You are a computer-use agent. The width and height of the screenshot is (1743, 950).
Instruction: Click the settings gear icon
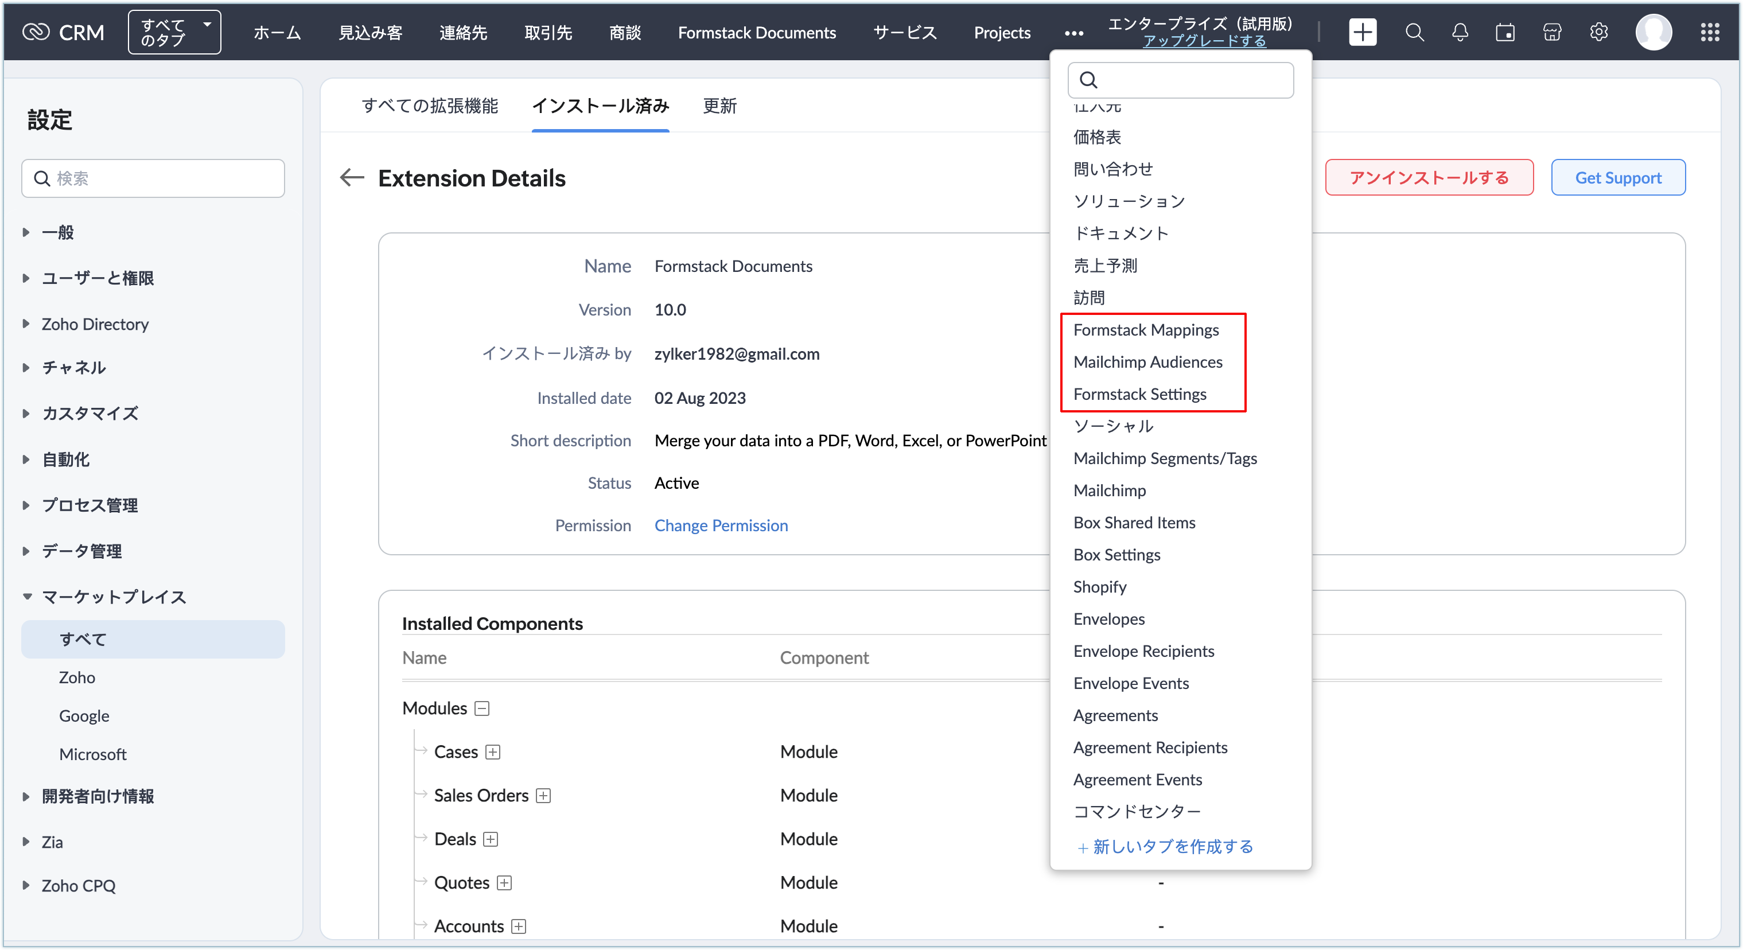(1598, 32)
